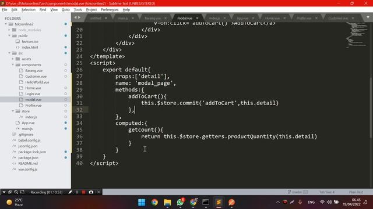Viewport: 373px width, 209px height.
Task: Go to the next tab with right arrow
Action: tap(79, 17)
